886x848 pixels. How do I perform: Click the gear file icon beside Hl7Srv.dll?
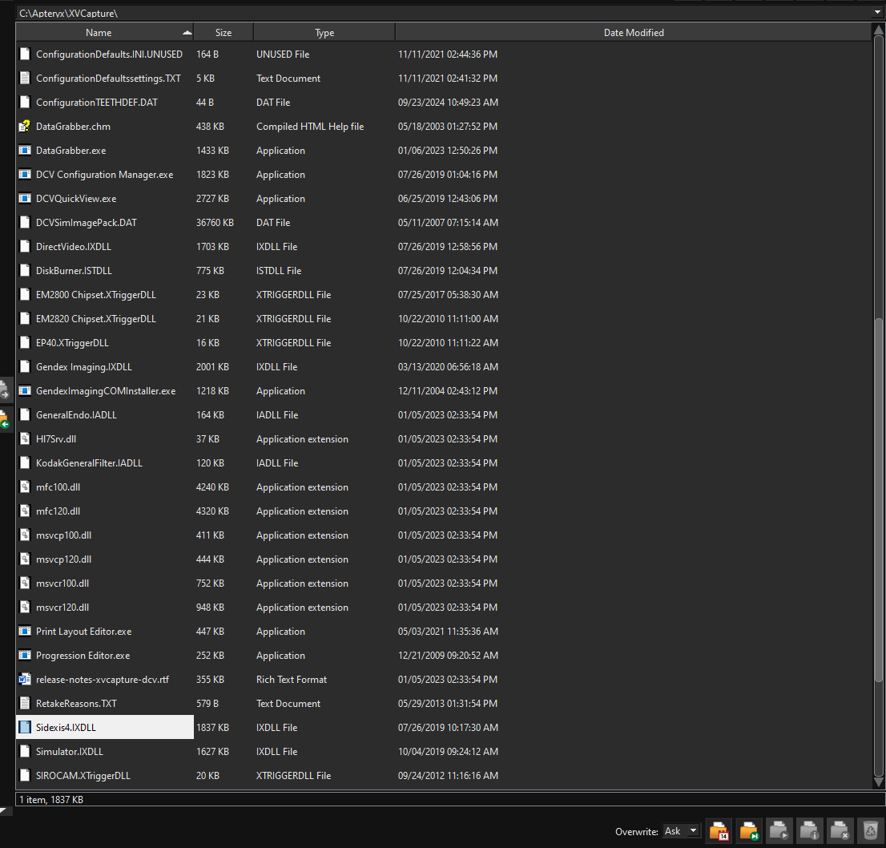[x=24, y=438]
